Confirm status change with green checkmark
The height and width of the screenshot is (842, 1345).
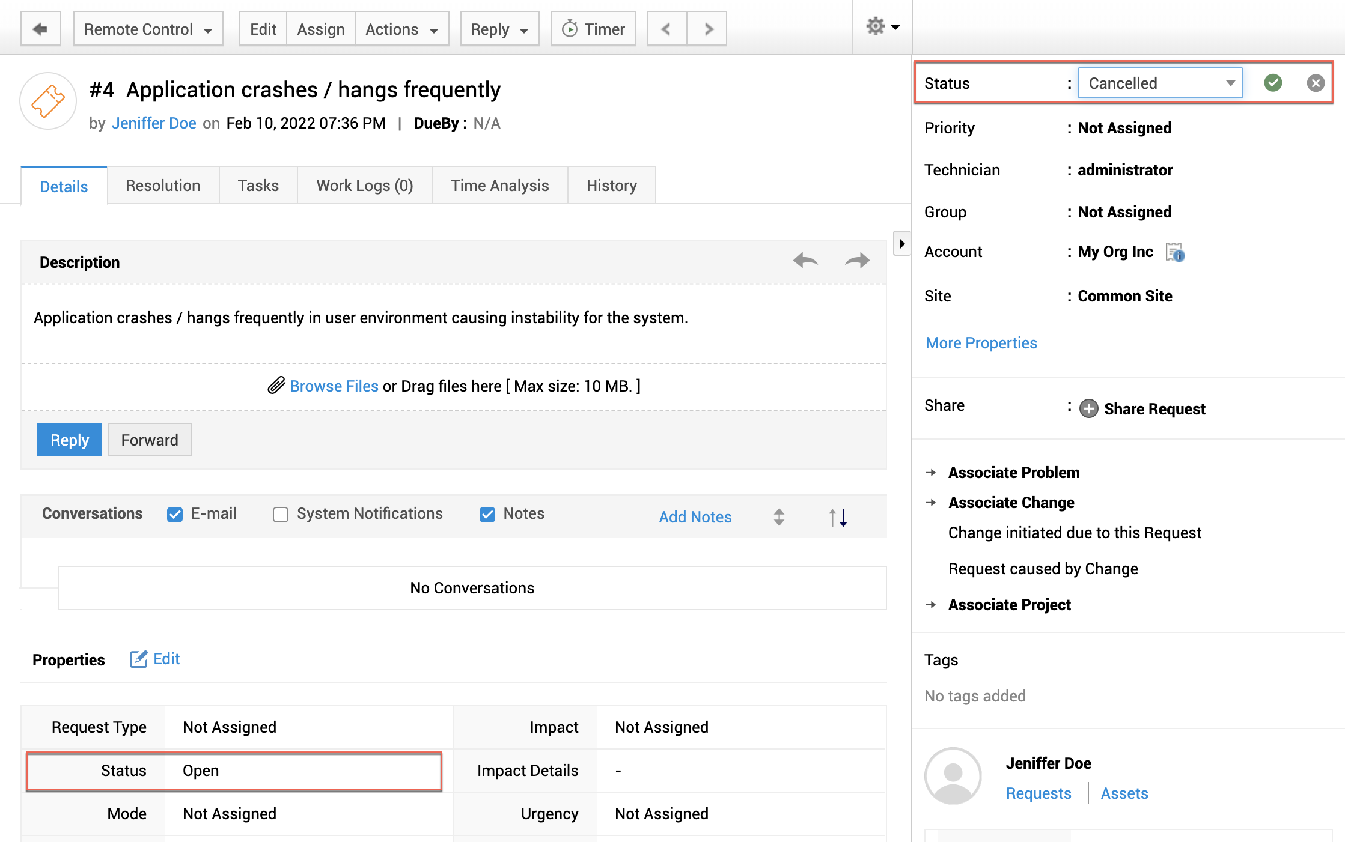[1272, 83]
